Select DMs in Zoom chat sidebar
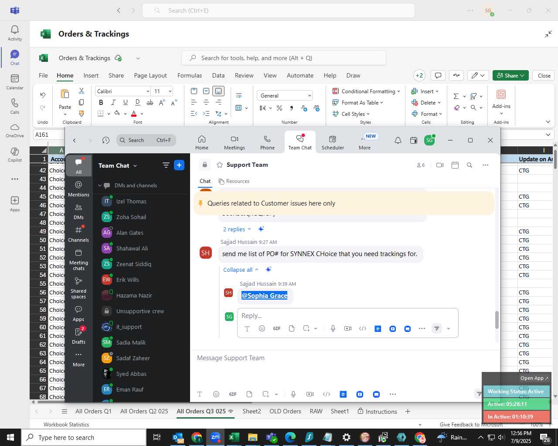Screen dimensions: 558x446 coord(78,211)
